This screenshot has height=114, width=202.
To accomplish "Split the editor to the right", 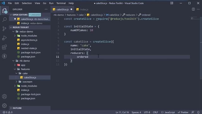I will click(x=193, y=9).
